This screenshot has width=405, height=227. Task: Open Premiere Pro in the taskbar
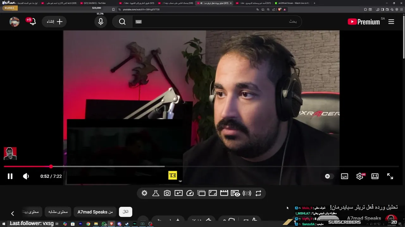80,224
